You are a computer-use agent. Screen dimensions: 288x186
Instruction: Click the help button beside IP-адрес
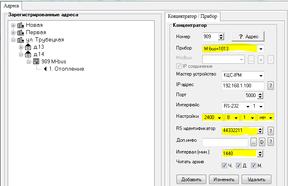click(x=271, y=86)
